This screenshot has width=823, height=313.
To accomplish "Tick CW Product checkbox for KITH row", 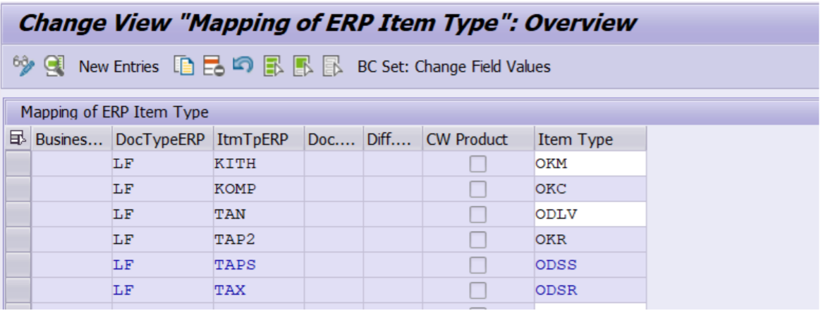I will coord(478,165).
